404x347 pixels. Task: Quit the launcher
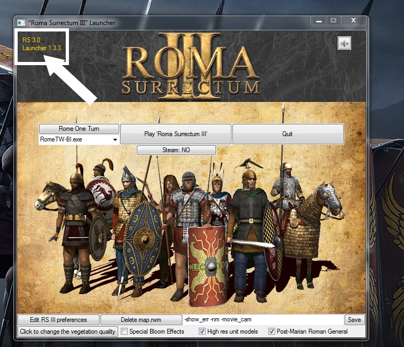point(288,134)
